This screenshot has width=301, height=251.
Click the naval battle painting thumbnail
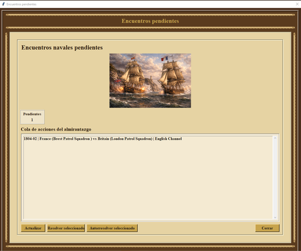click(150, 81)
